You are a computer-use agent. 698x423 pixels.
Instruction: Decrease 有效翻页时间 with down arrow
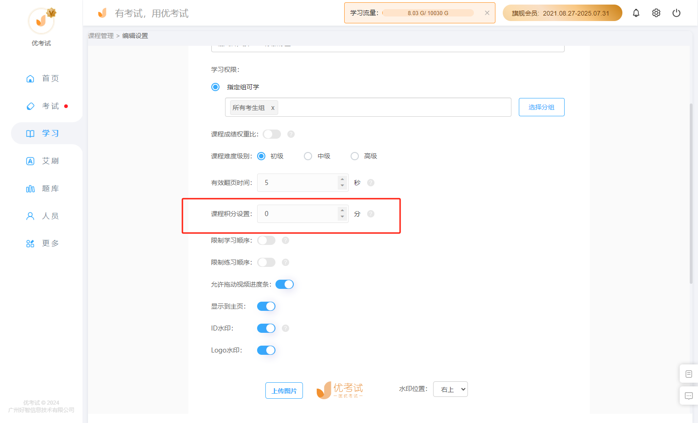click(342, 185)
